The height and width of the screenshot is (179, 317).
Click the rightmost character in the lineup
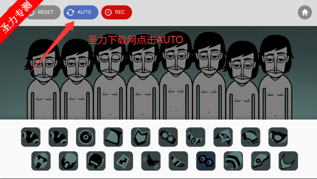[x=275, y=77]
